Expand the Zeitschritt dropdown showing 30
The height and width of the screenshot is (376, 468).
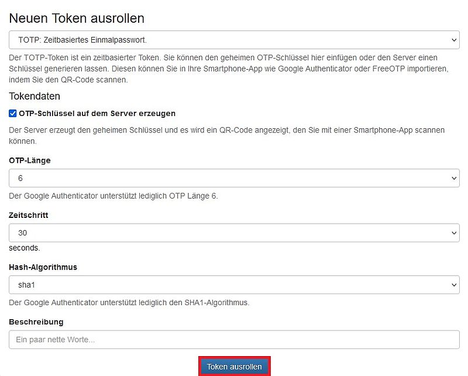click(234, 233)
